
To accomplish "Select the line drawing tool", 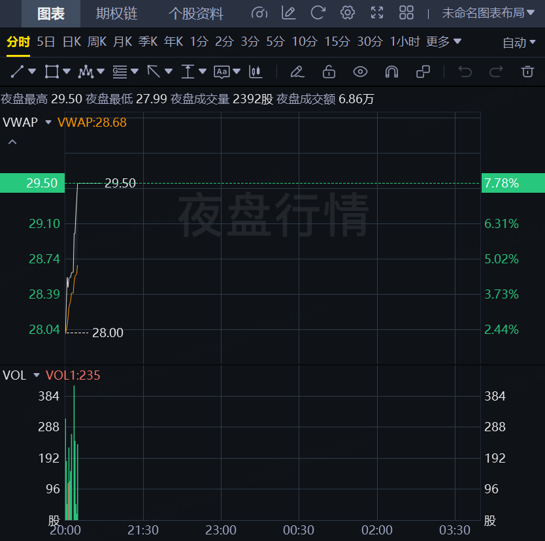I will 18,71.
